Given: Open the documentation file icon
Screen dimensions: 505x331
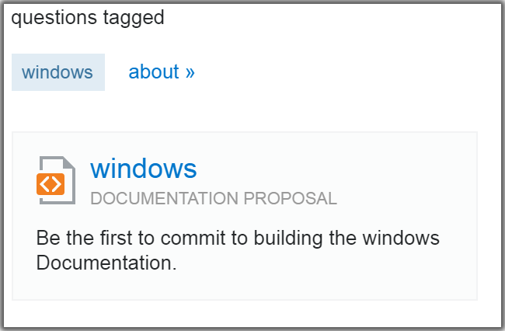Looking at the screenshot, I should point(56,180).
